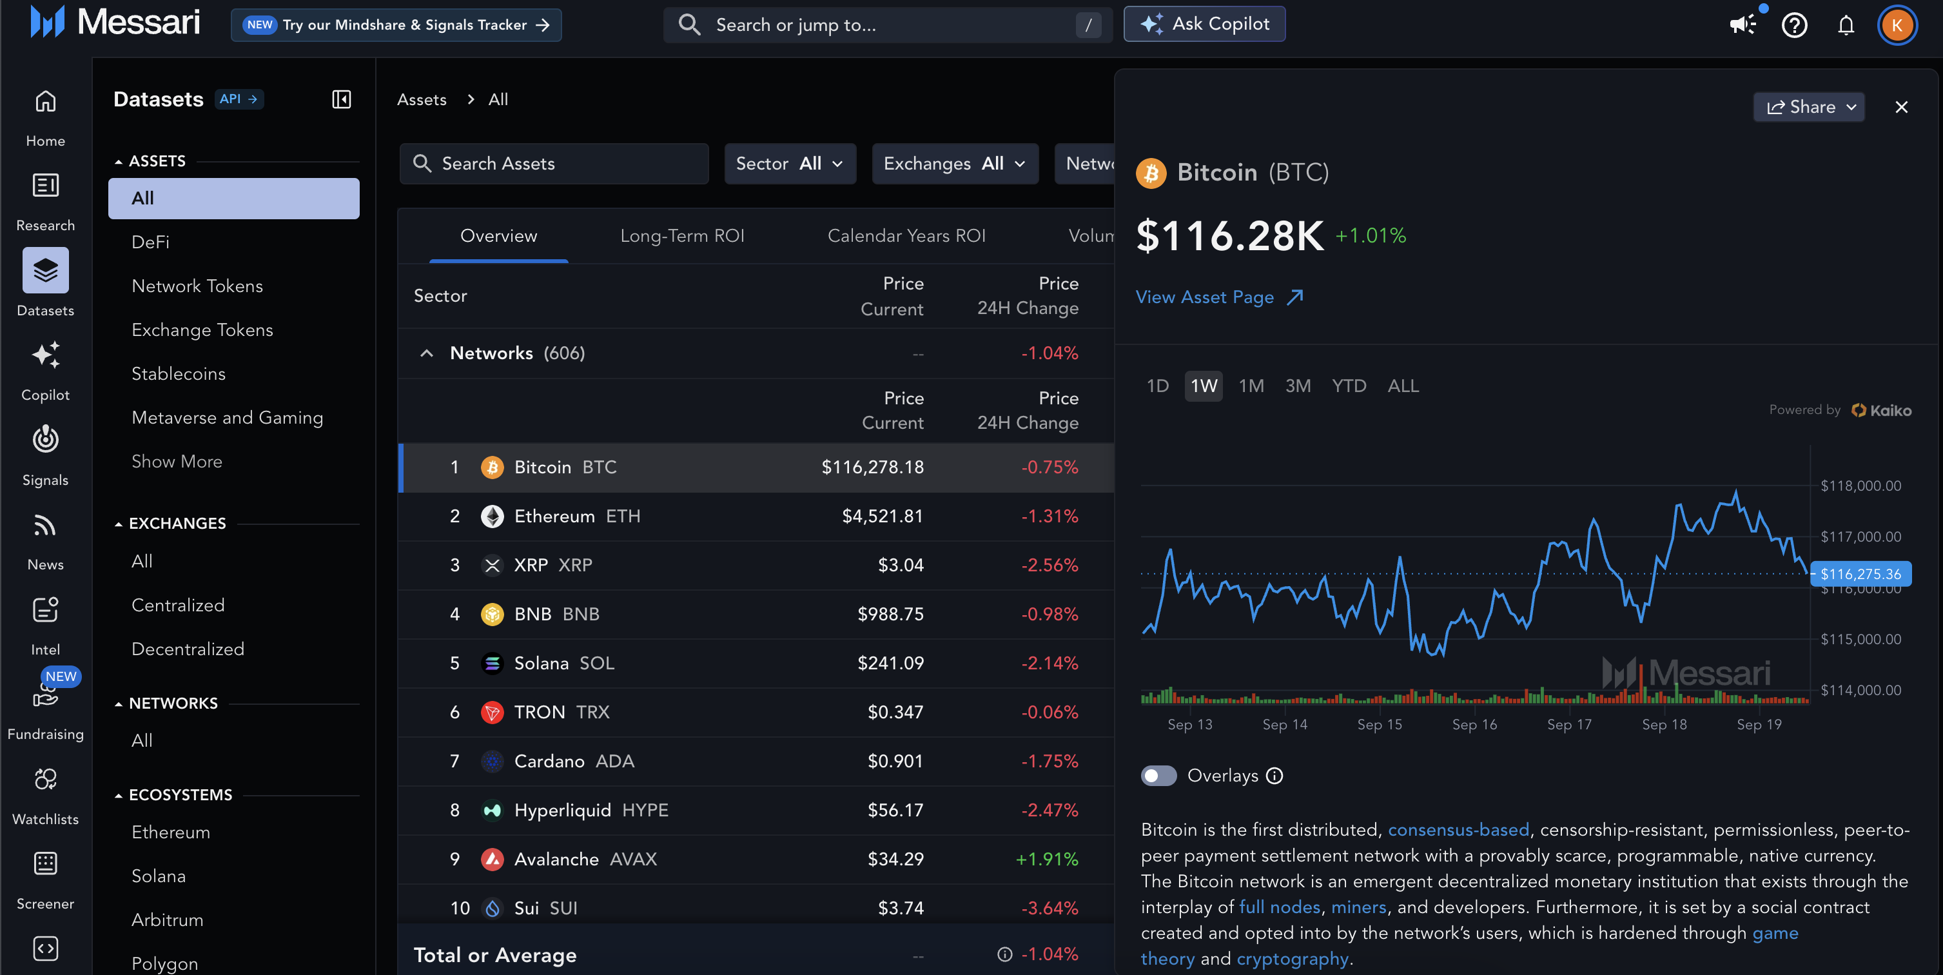Open the consensus-based link in description
1943x975 pixels.
pyautogui.click(x=1458, y=830)
